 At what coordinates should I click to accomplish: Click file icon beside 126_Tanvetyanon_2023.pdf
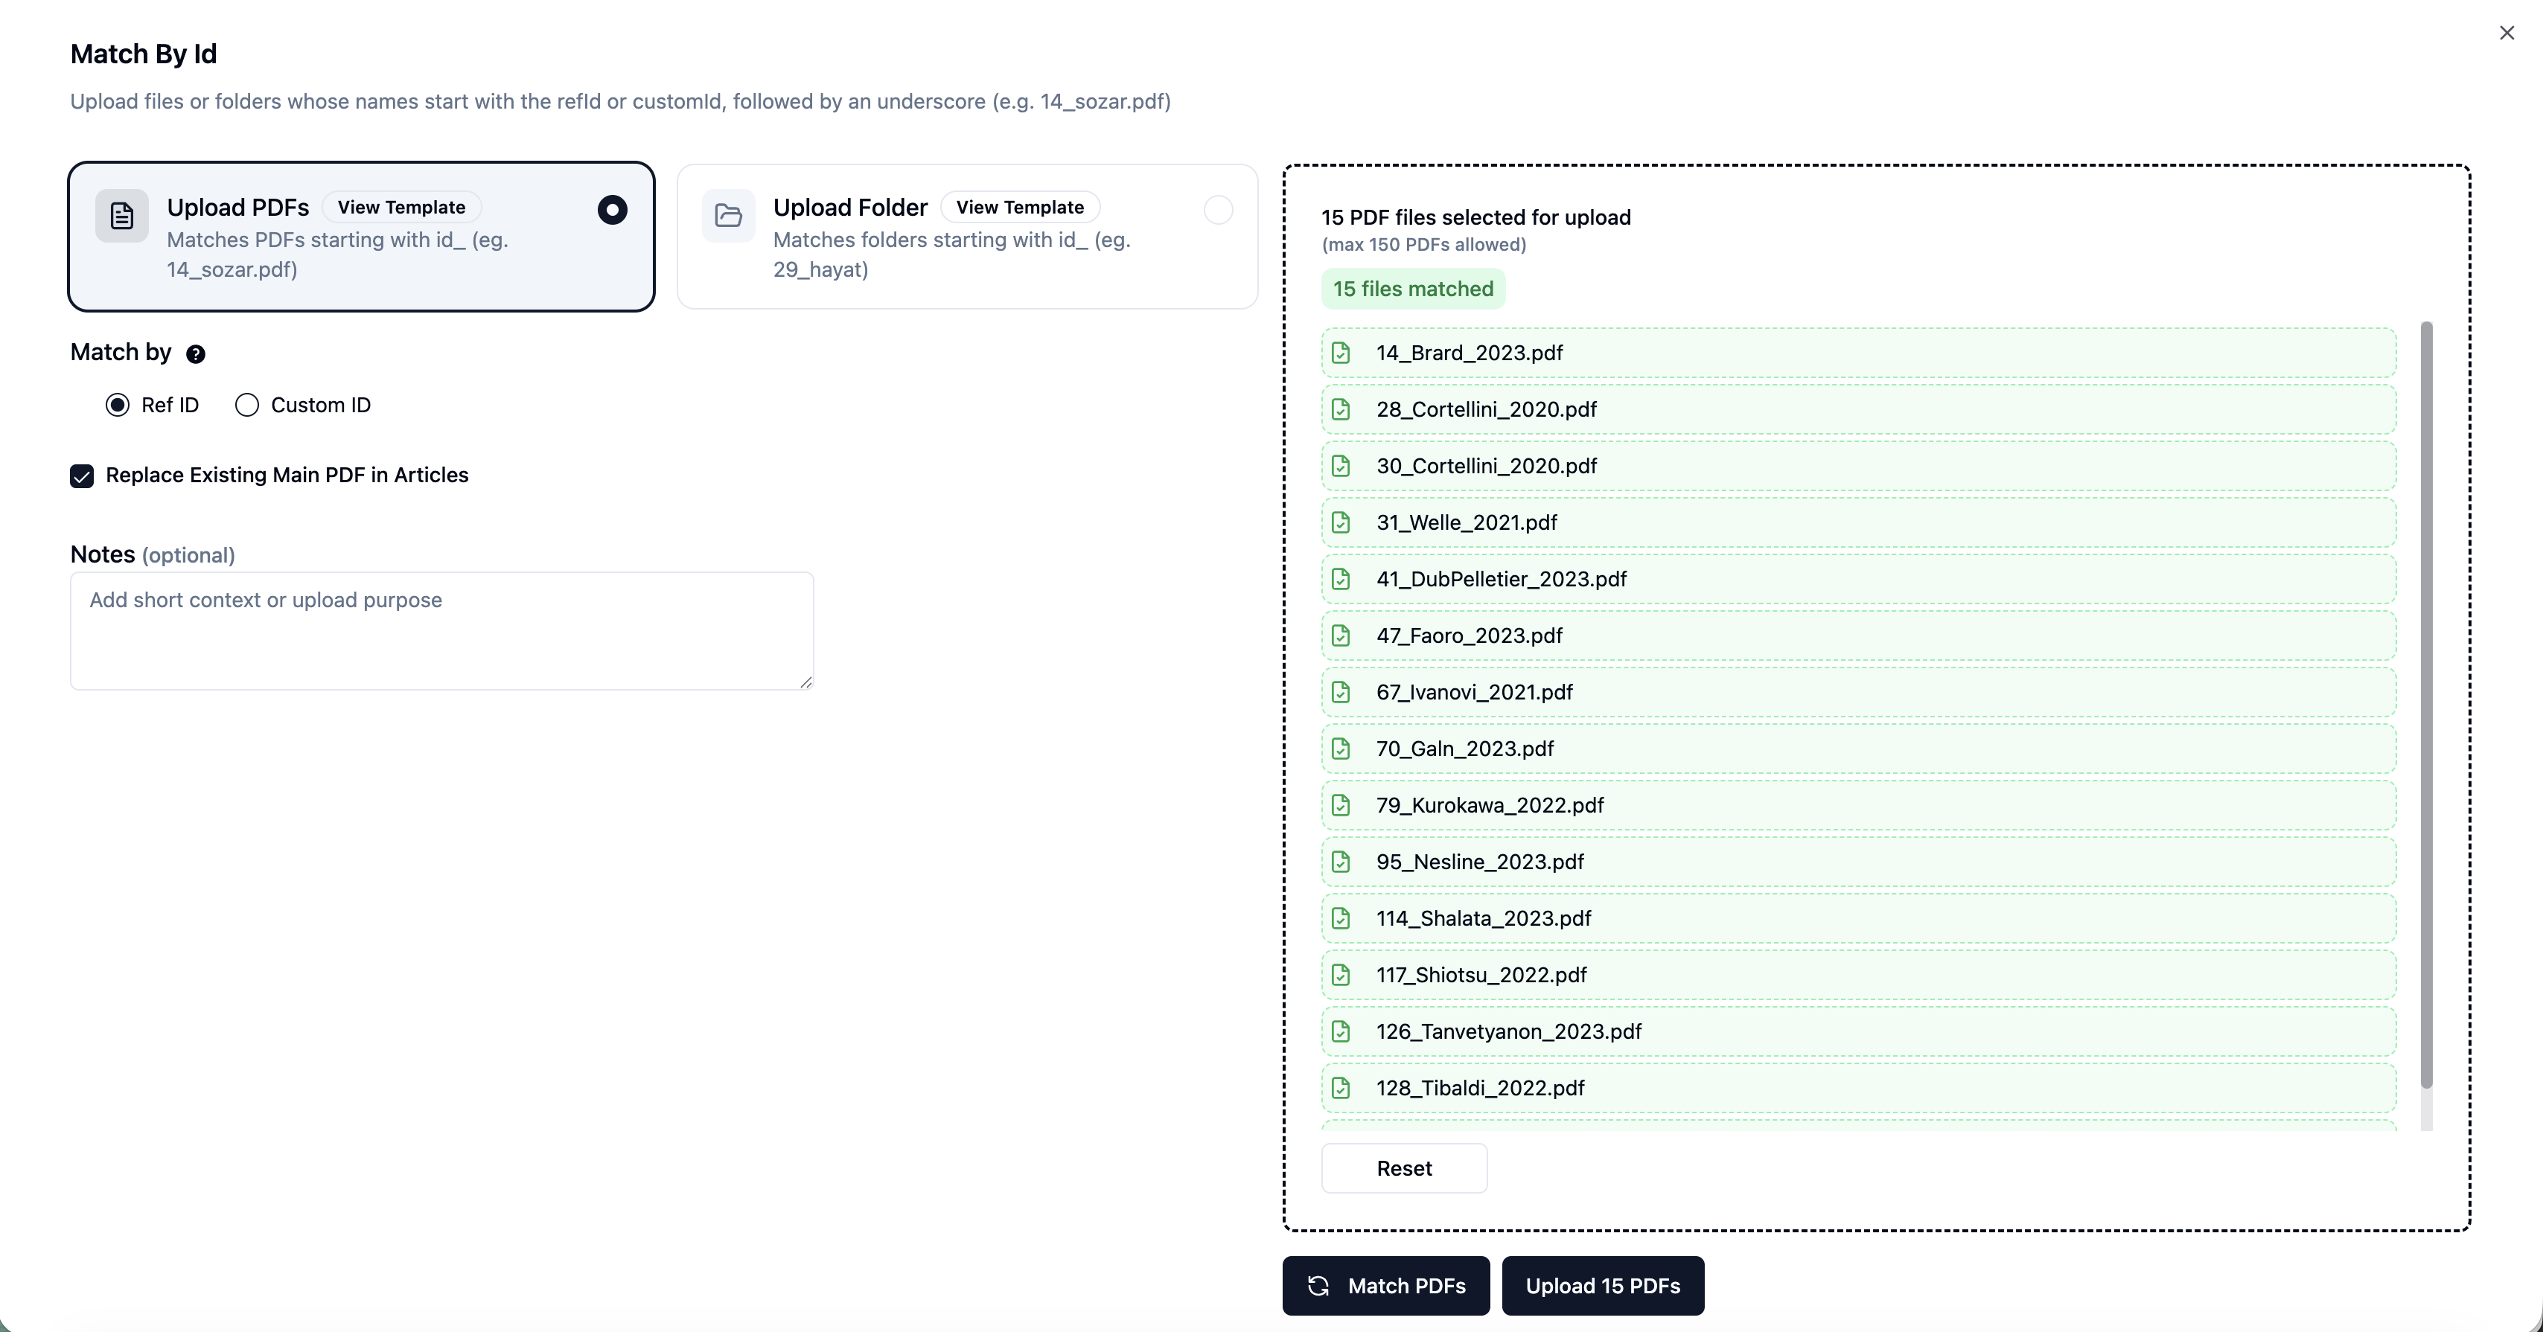pos(1341,1031)
